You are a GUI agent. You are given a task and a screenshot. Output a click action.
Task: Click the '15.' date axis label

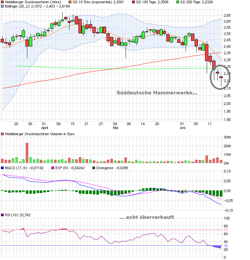tap(73, 124)
